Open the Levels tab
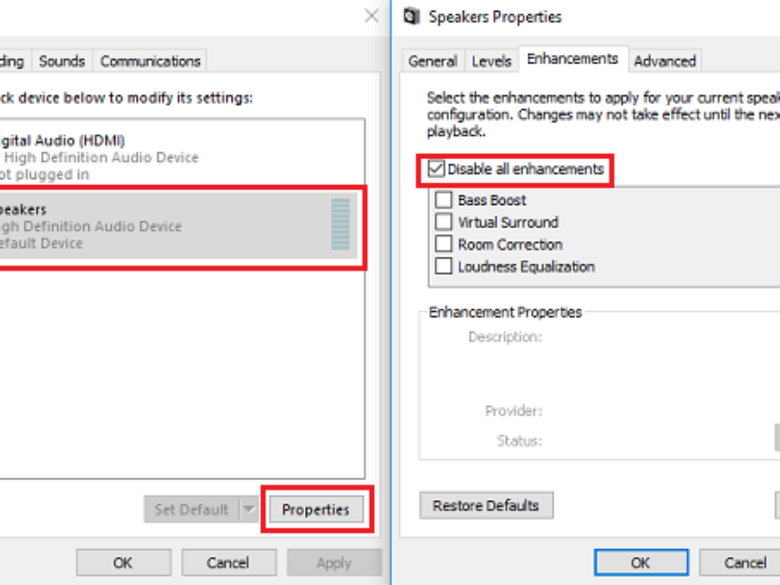The image size is (780, 585). (491, 61)
